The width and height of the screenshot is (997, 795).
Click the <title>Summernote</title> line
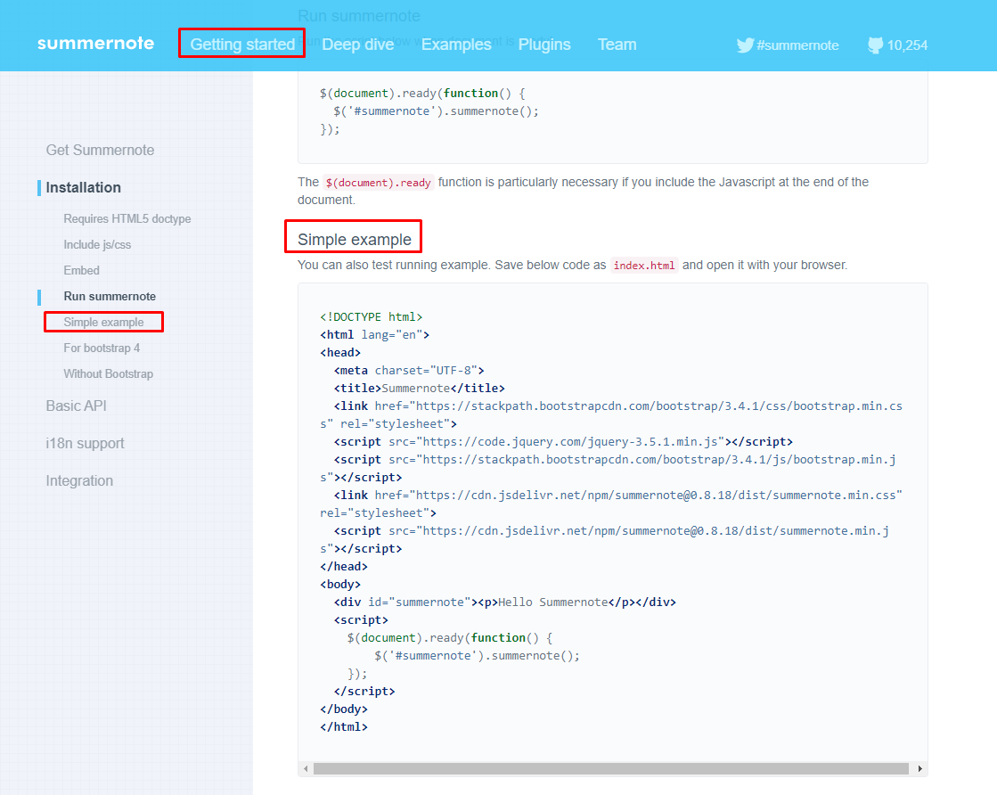(419, 388)
